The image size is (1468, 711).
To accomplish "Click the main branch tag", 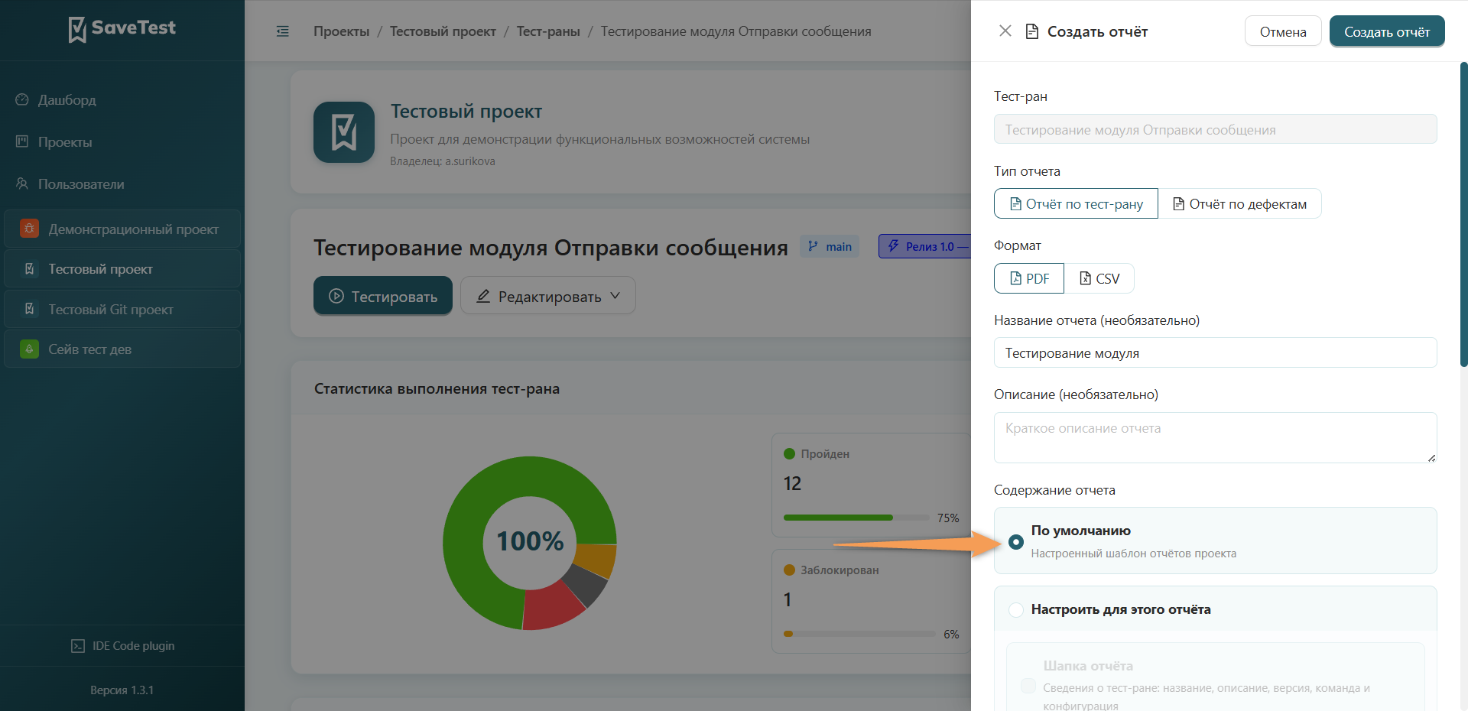I will pos(830,246).
